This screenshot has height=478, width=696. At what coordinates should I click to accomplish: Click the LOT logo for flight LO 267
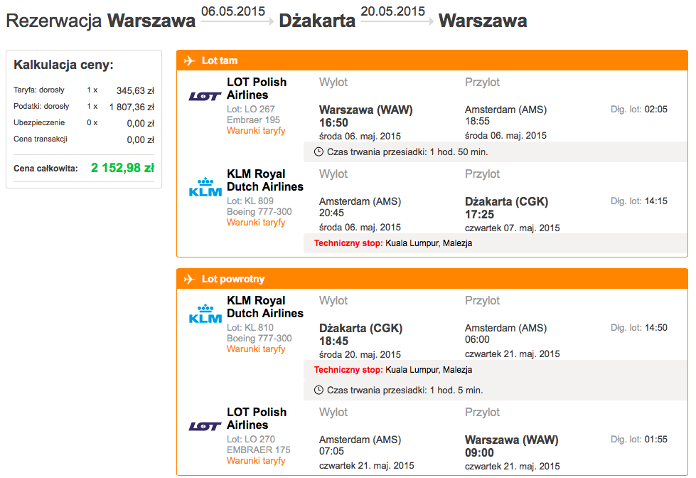point(205,96)
